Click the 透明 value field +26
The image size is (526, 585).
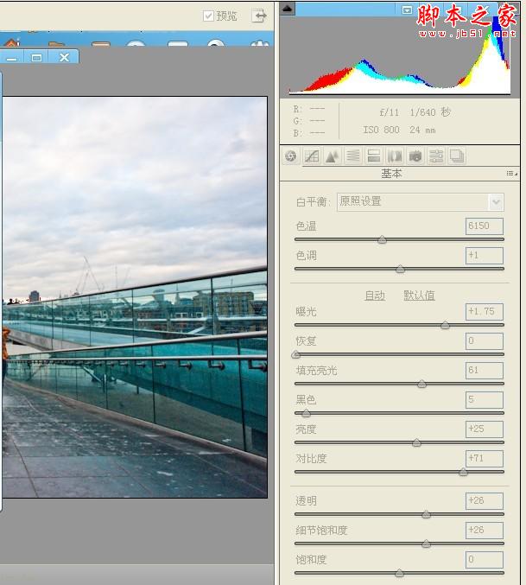pyautogui.click(x=485, y=501)
